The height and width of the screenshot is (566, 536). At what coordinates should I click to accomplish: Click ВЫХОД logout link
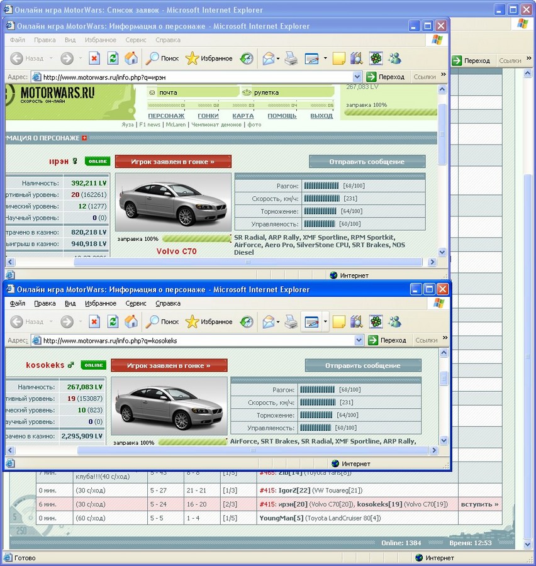(321, 116)
